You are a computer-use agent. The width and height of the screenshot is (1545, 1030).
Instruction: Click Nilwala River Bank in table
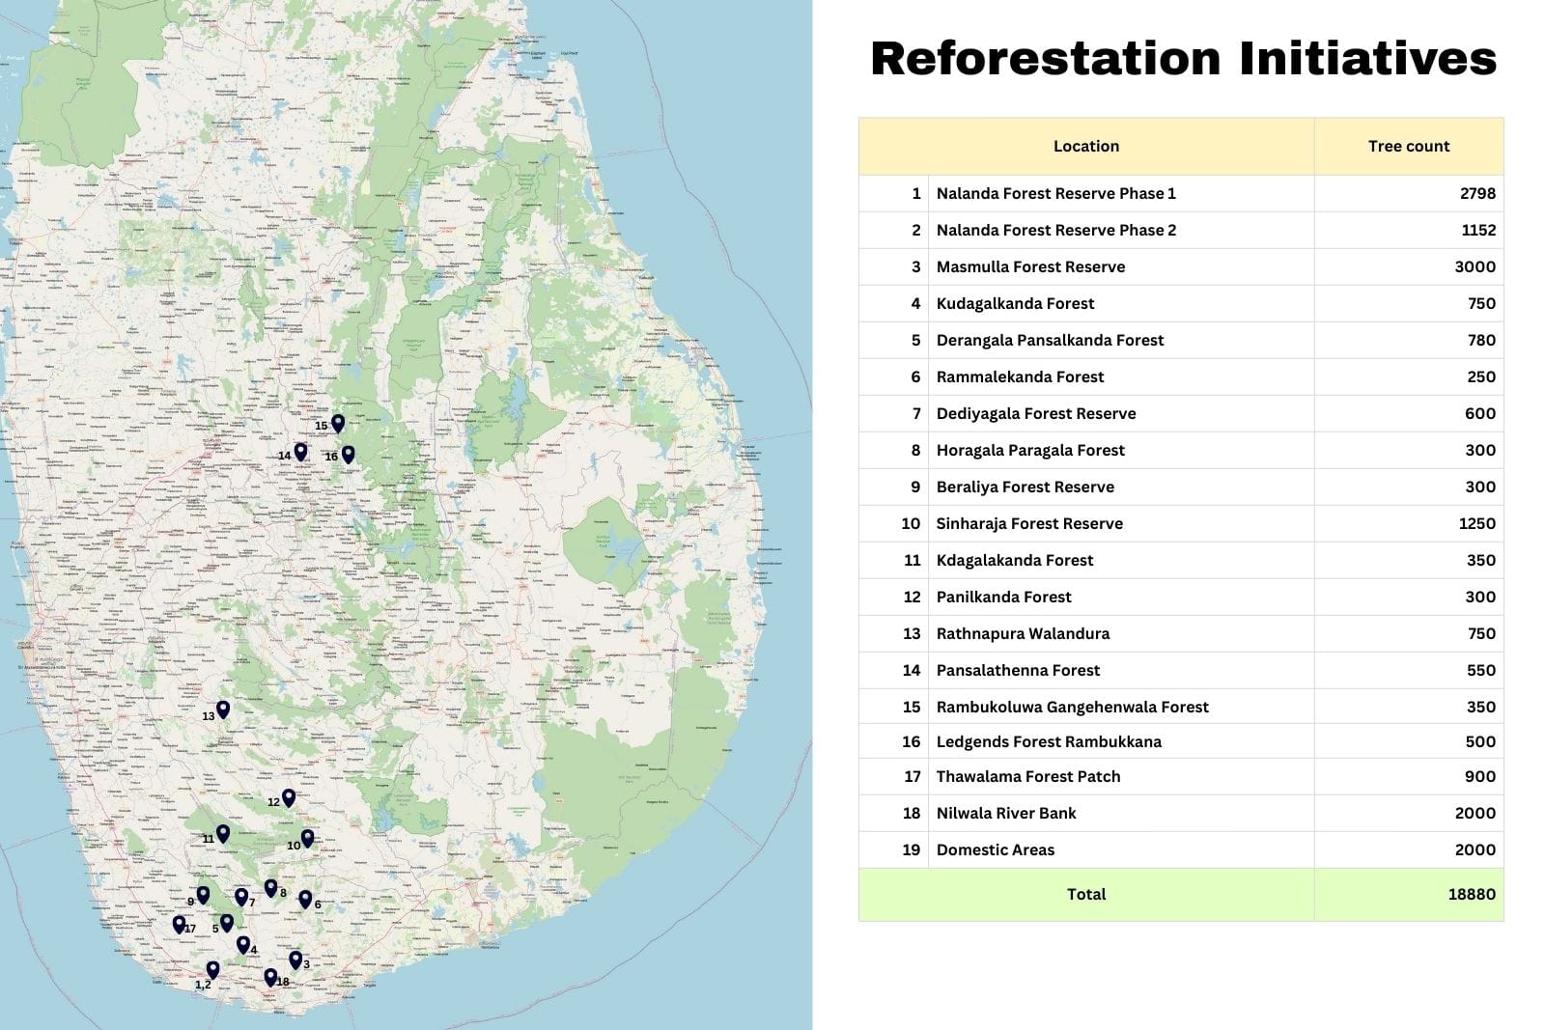[1005, 814]
